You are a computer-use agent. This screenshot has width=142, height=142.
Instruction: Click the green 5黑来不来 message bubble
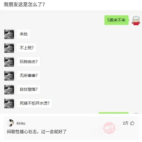click(x=117, y=20)
